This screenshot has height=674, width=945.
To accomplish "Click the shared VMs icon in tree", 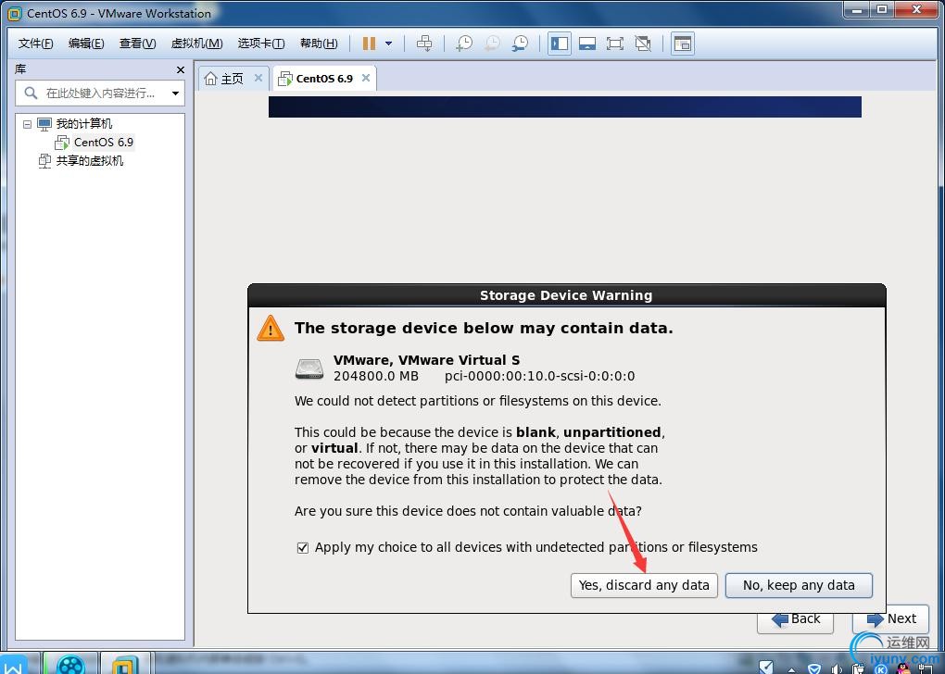I will (x=44, y=161).
